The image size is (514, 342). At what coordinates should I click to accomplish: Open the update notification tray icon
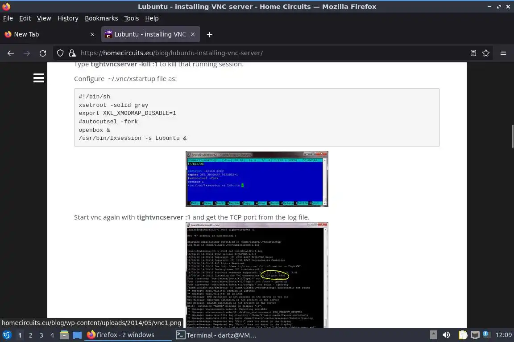tap(486, 334)
